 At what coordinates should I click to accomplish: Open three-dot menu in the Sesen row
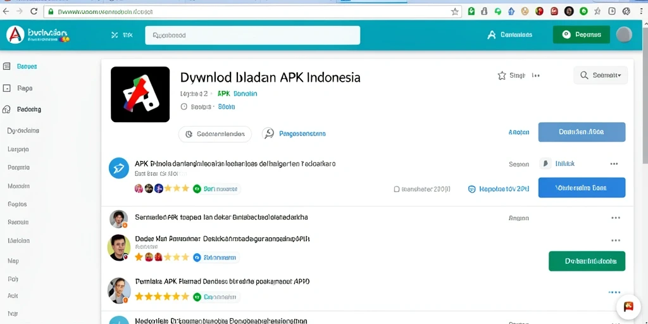[614, 164]
